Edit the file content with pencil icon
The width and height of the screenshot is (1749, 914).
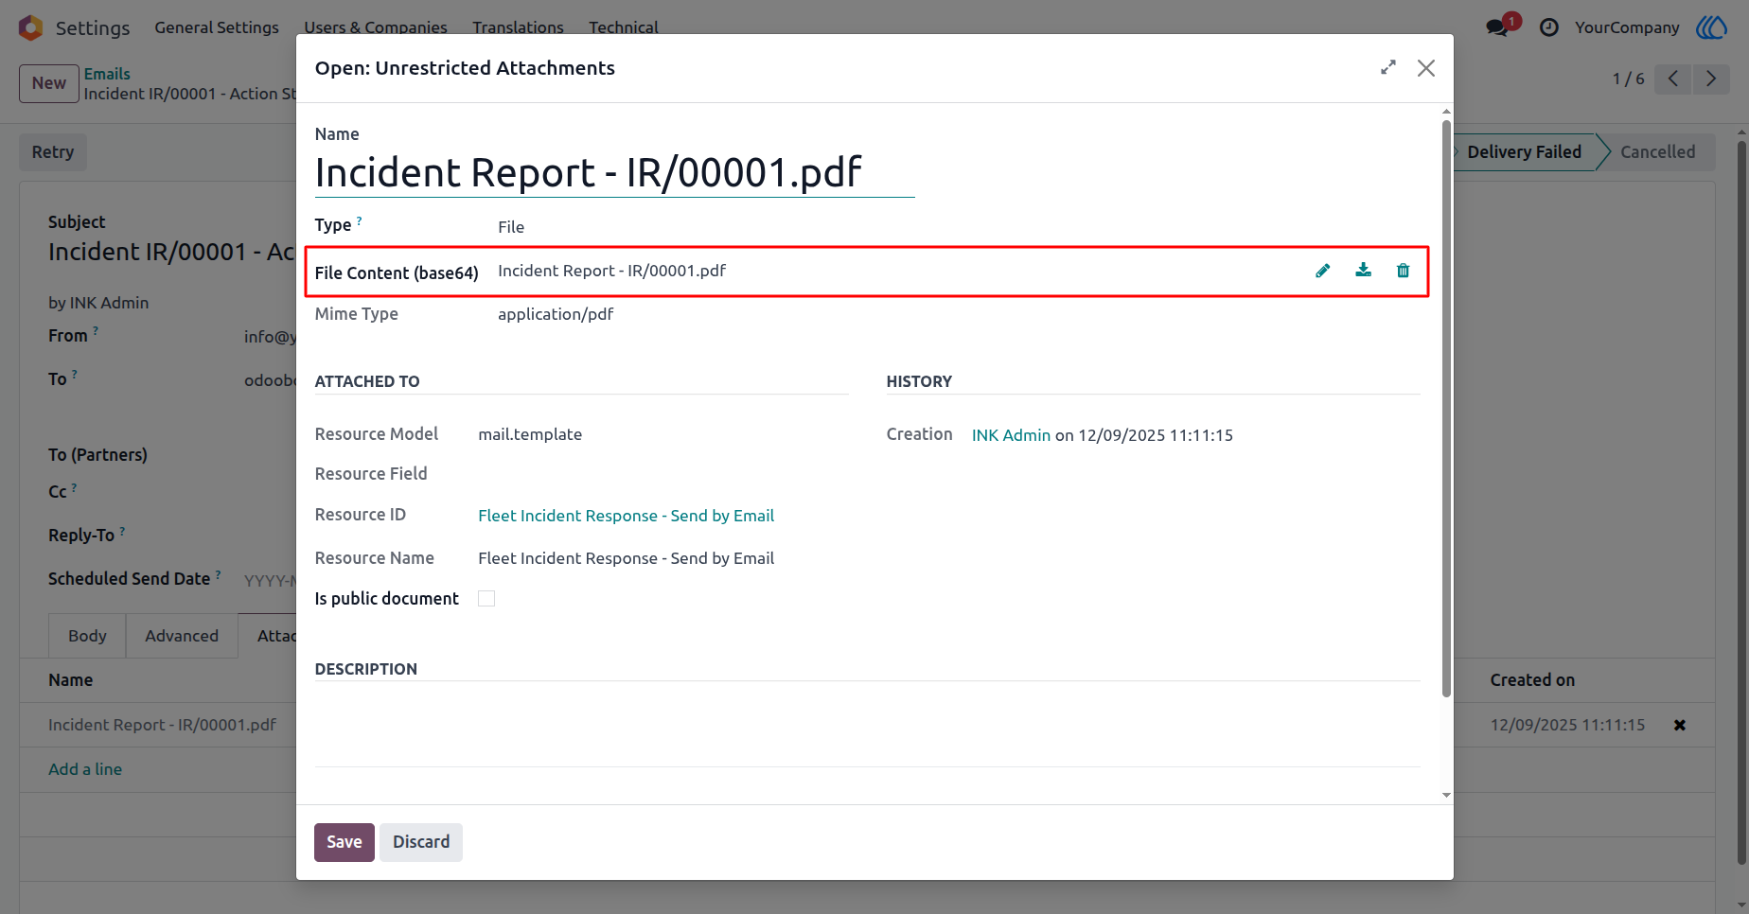(x=1323, y=271)
